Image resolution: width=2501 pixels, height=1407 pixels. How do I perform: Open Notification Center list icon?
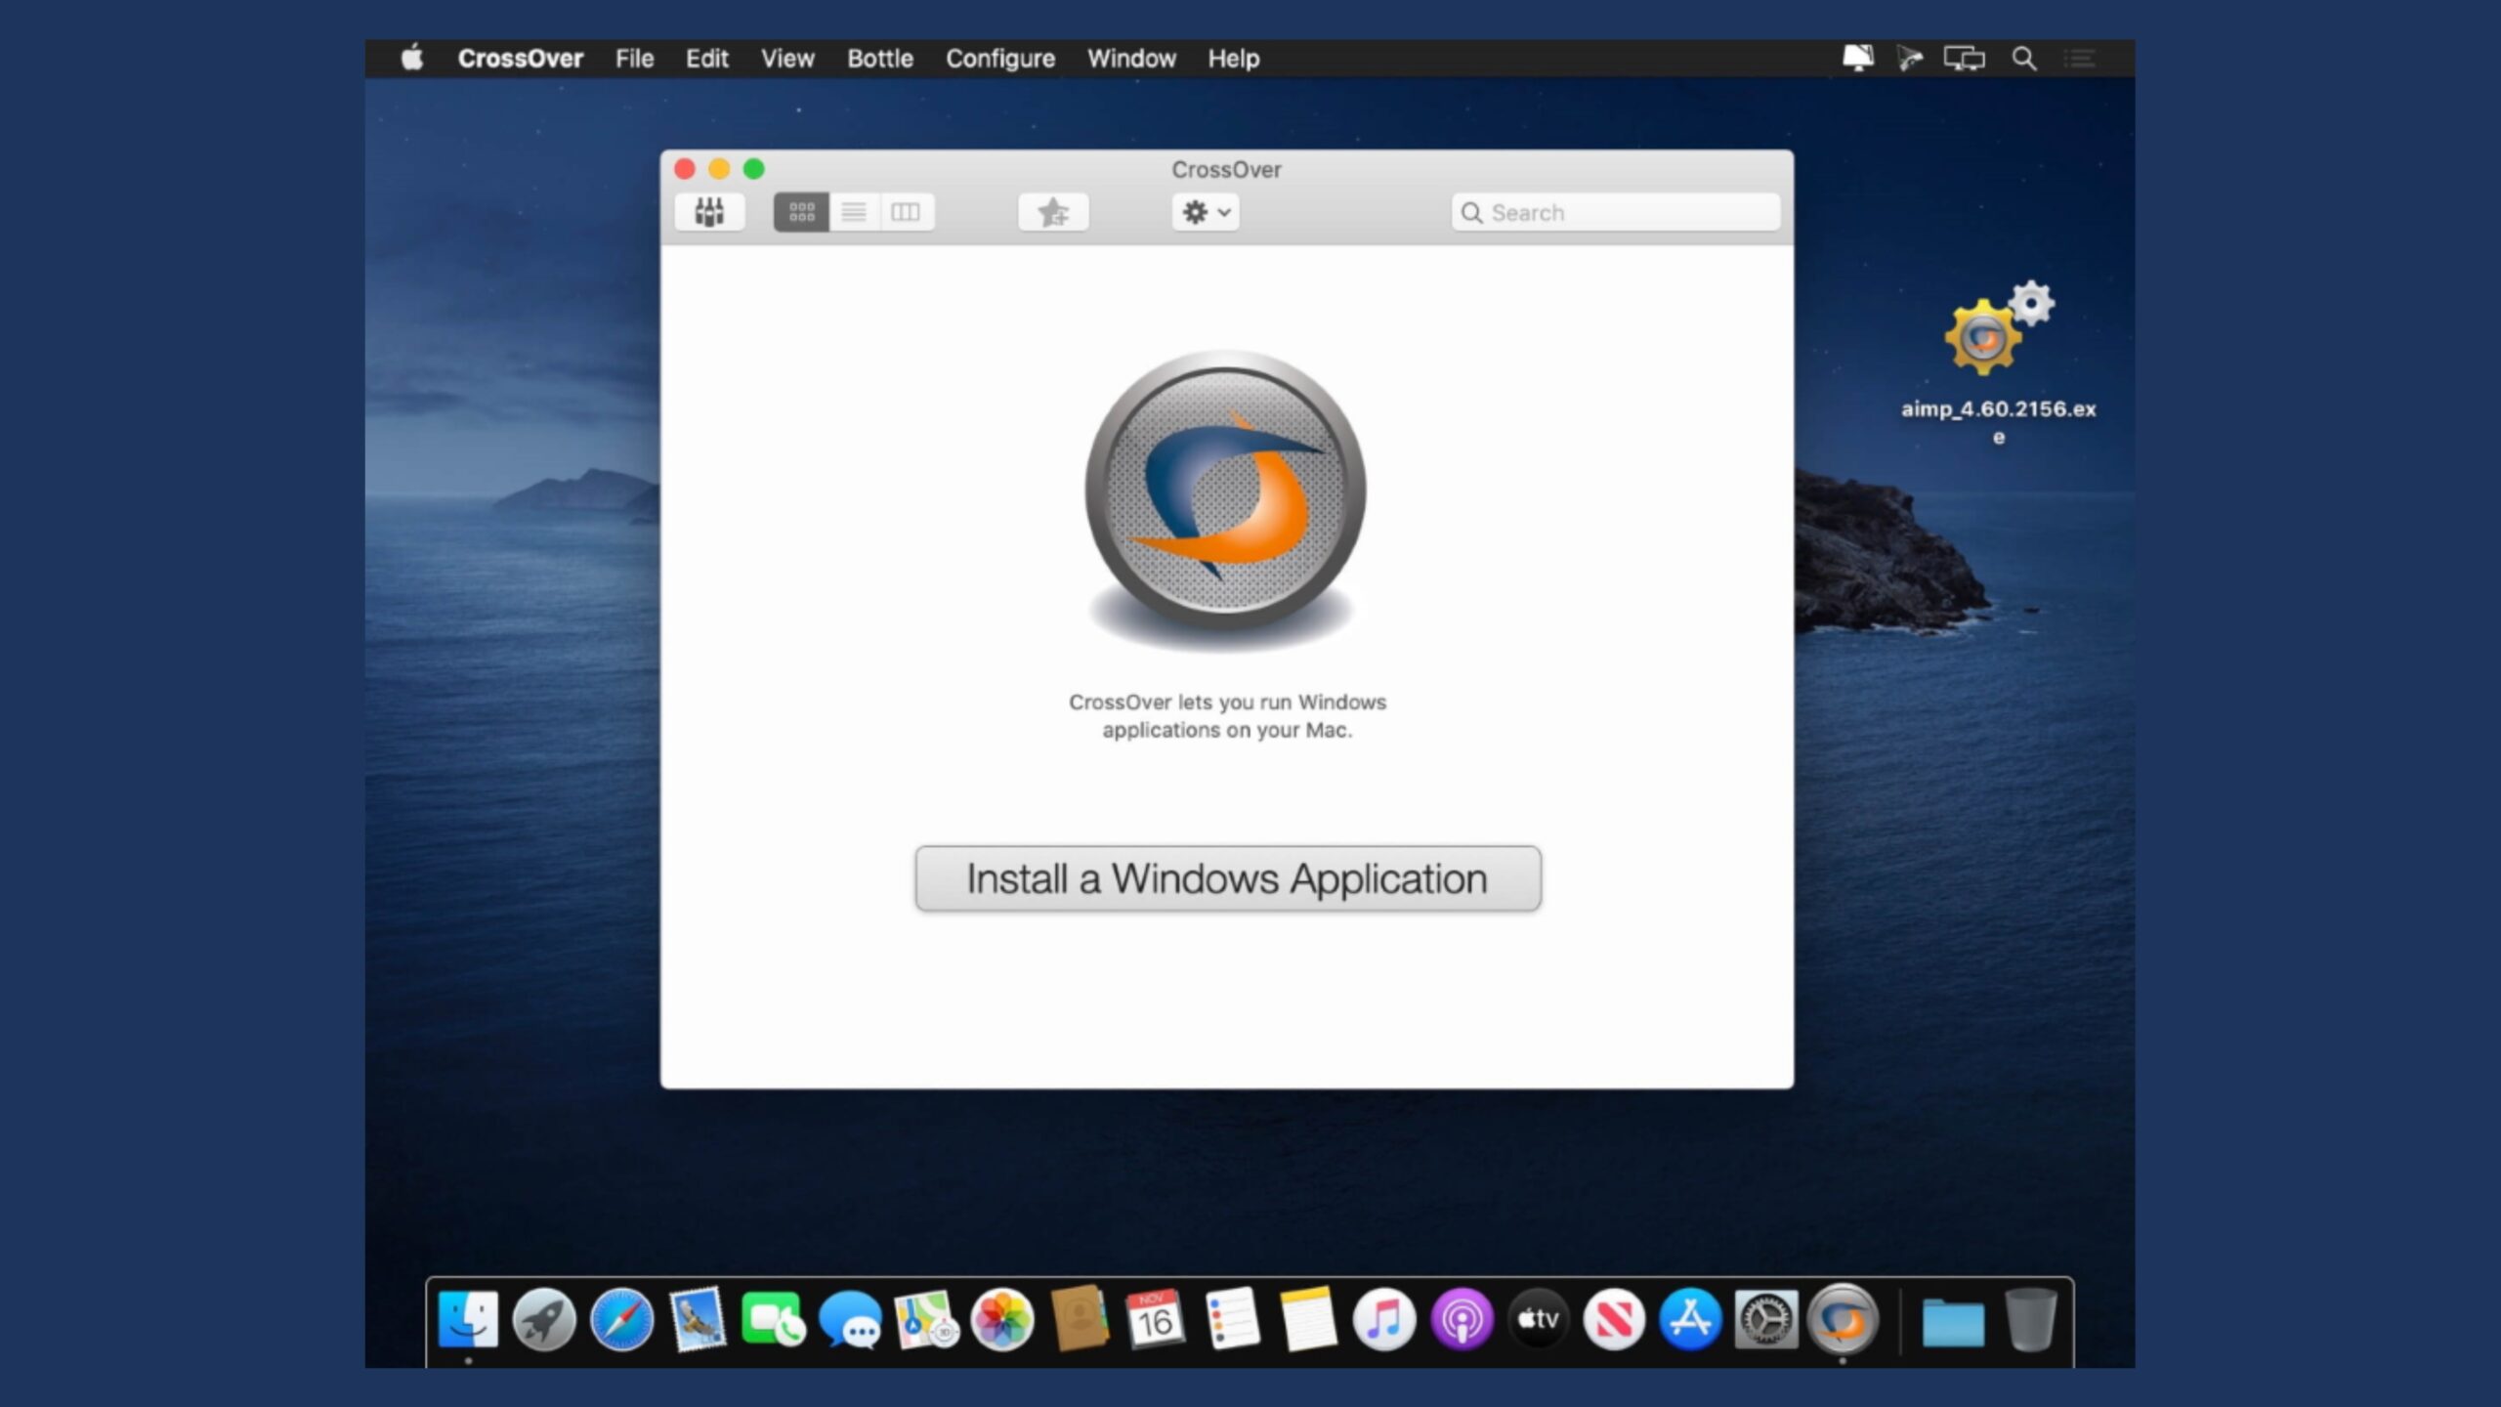click(2079, 59)
